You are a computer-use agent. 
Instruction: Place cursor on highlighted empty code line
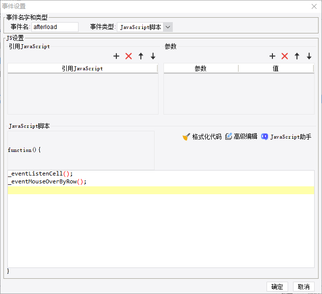click(x=161, y=190)
